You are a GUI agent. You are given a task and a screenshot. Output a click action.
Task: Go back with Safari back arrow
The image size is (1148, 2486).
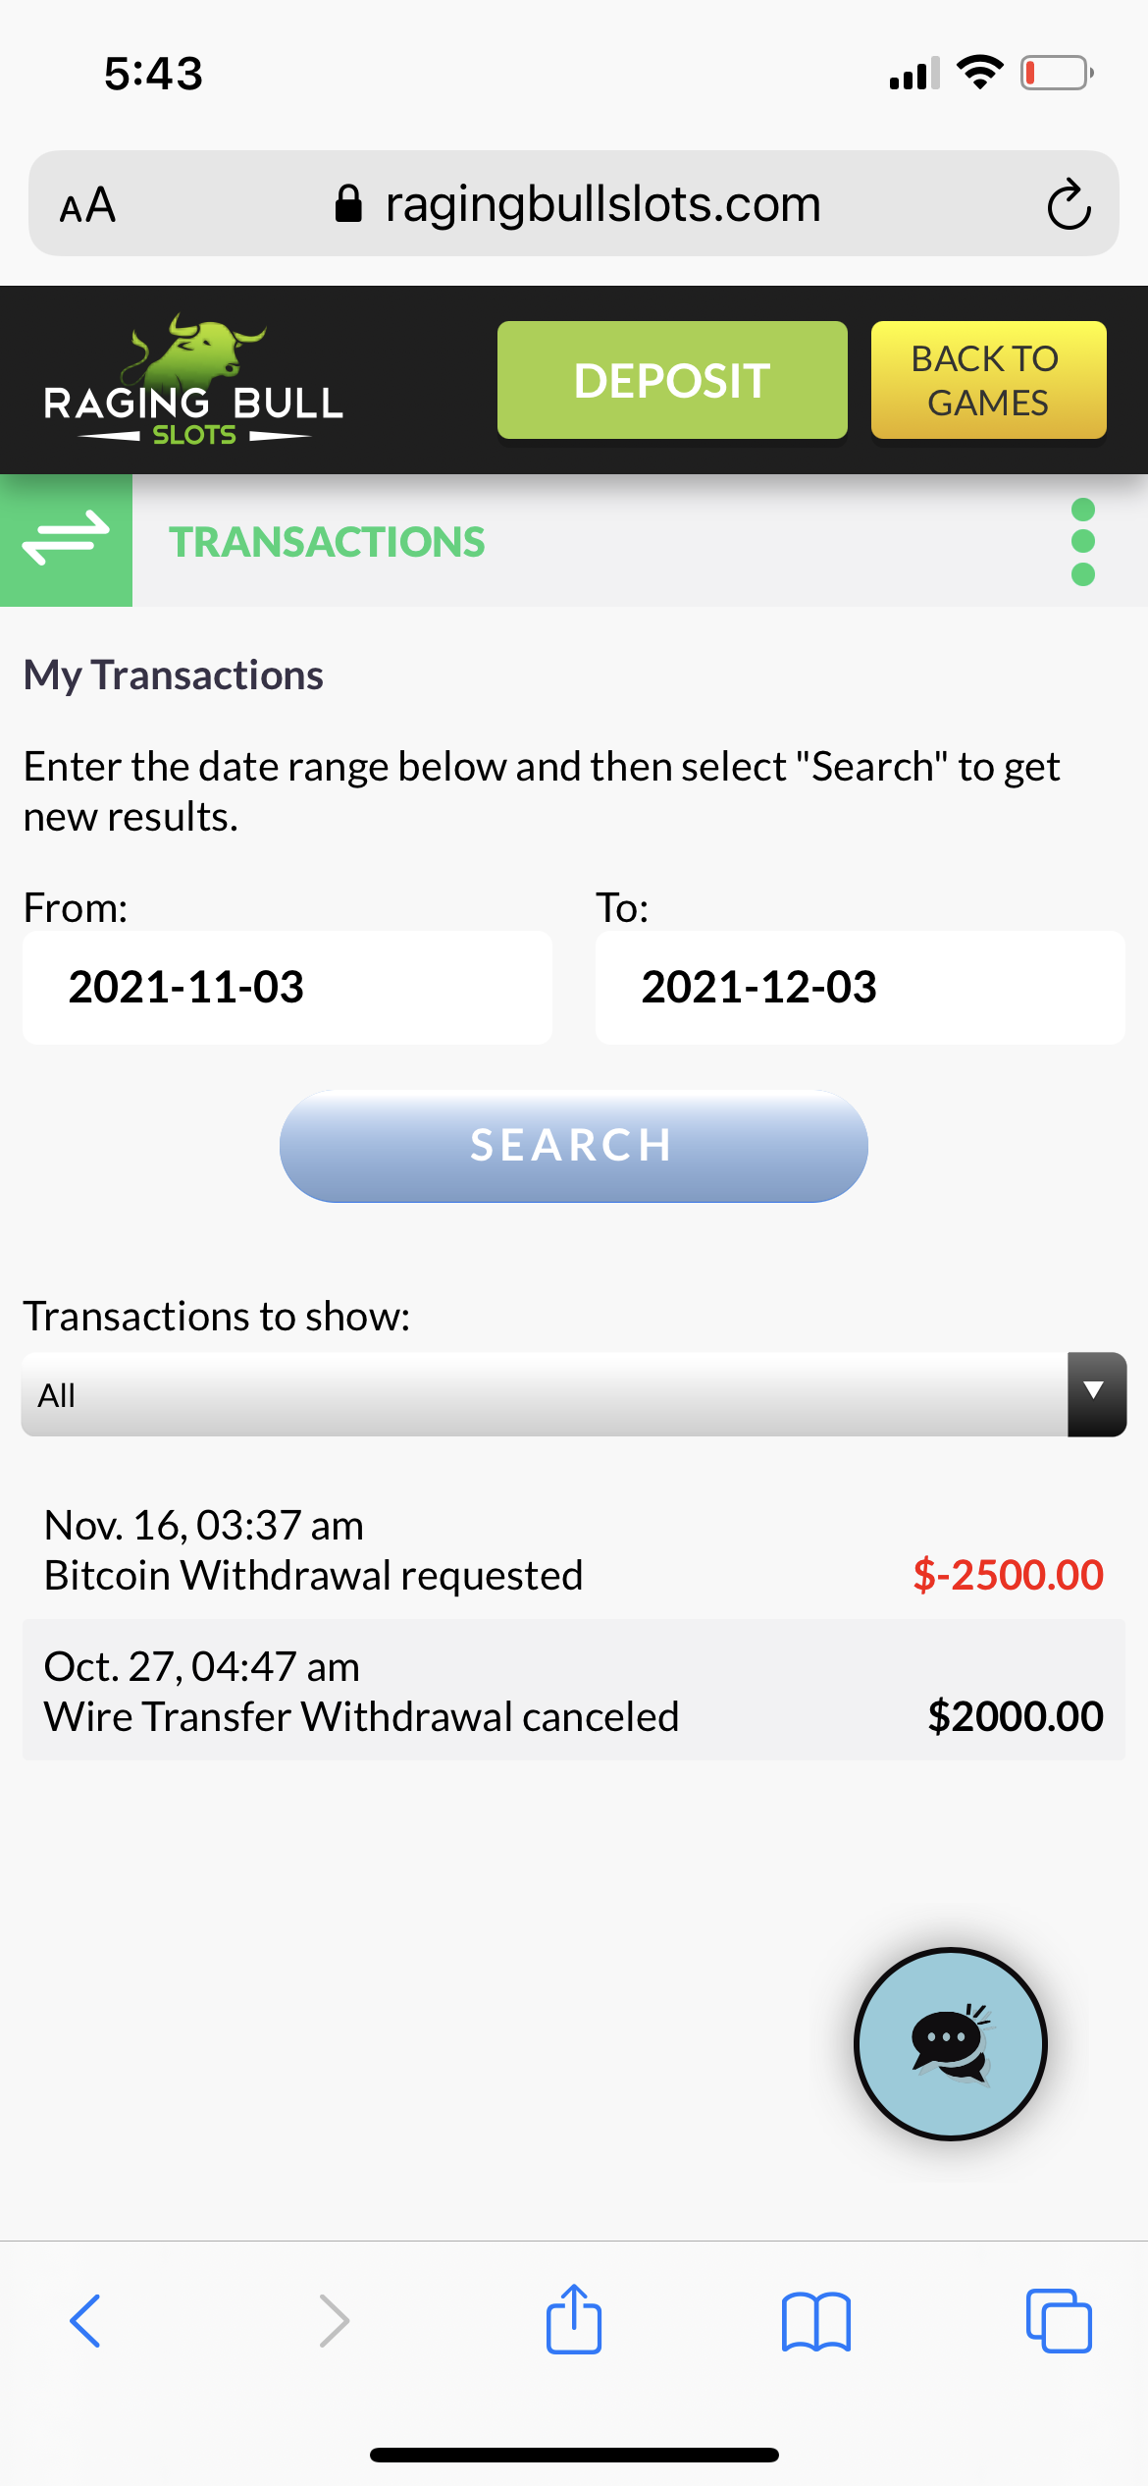(86, 2321)
